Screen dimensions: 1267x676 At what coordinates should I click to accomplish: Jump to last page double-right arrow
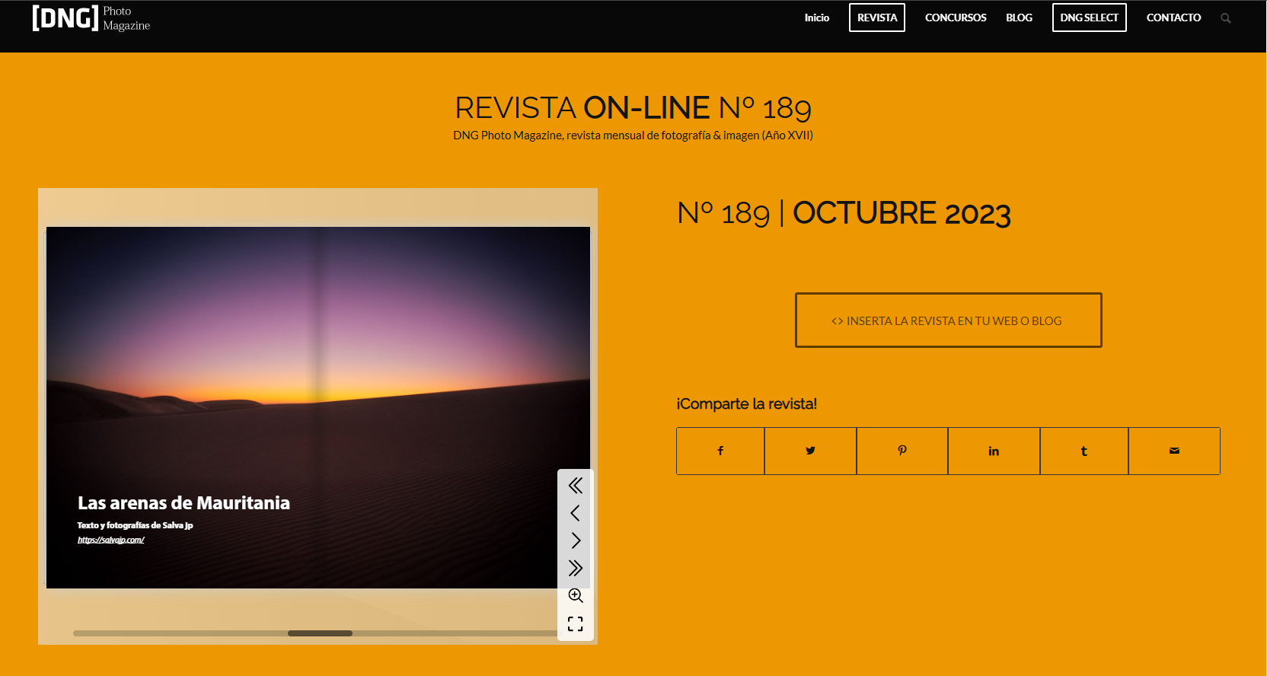pos(576,568)
